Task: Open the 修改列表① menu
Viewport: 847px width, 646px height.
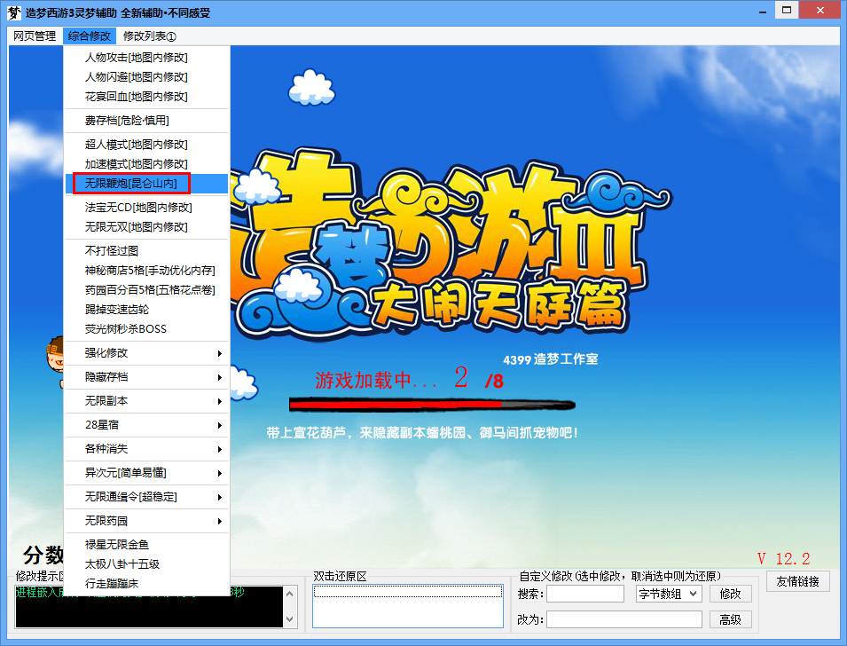Action: point(150,36)
